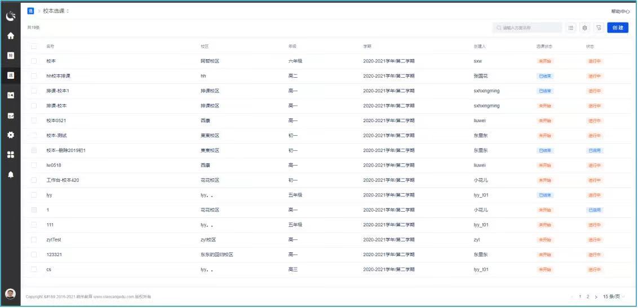Go to next page with right arrow
The height and width of the screenshot is (308, 638).
click(596, 296)
